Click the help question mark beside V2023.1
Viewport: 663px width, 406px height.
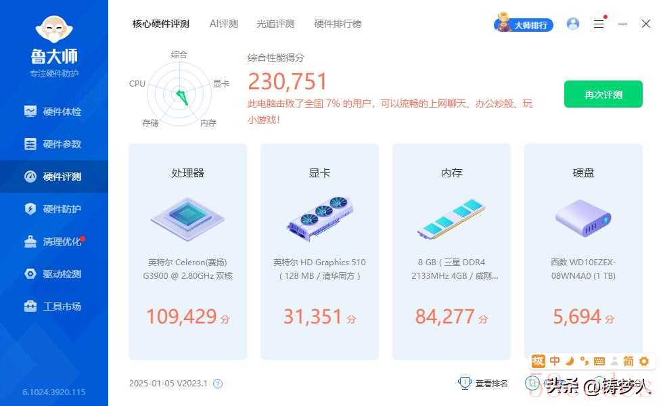click(218, 384)
